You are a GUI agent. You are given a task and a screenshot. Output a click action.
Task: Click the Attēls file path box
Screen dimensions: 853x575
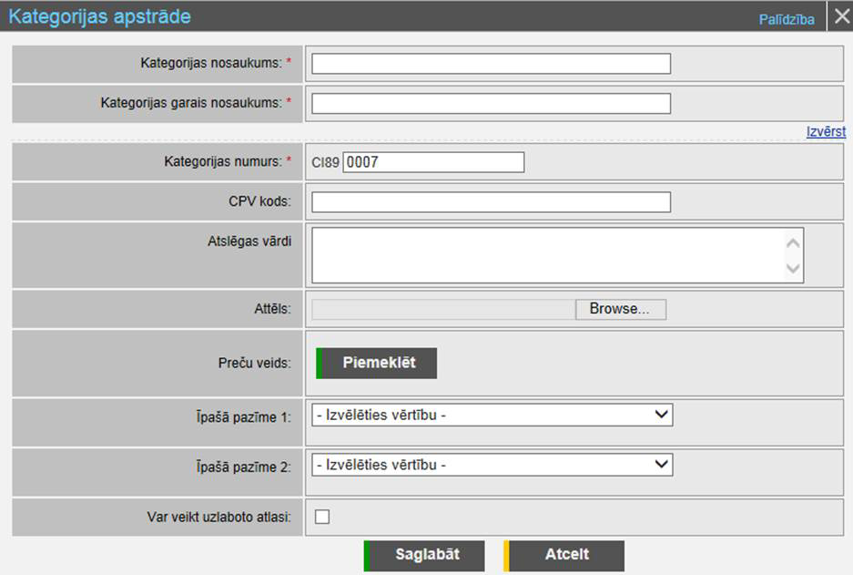(443, 309)
